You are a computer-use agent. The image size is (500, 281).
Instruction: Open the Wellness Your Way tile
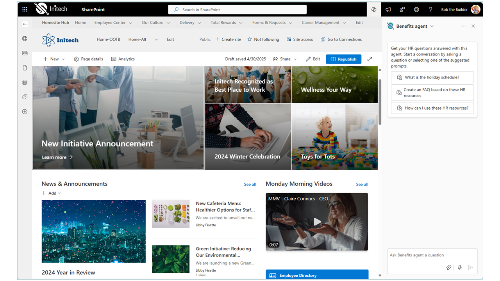click(x=335, y=84)
